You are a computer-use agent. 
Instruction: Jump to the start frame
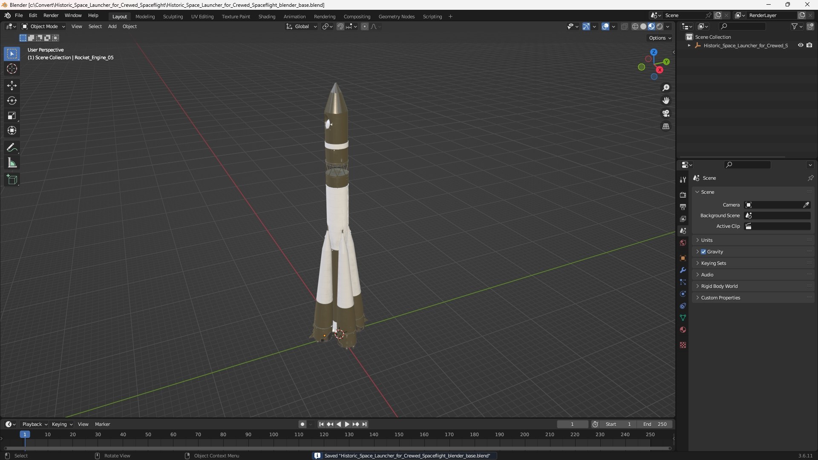tap(321, 424)
